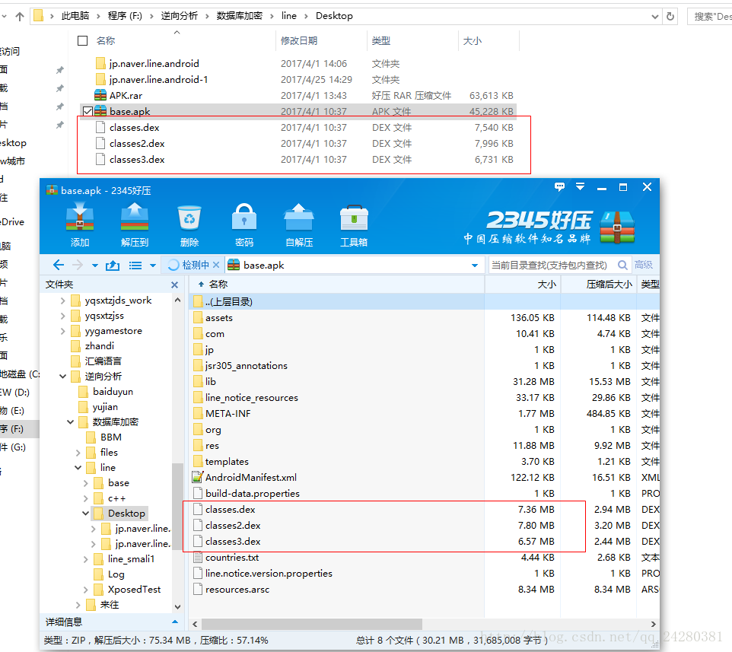Image resolution: width=732 pixels, height=652 pixels.
Task: Click the assets folder icon
Action: point(198,318)
